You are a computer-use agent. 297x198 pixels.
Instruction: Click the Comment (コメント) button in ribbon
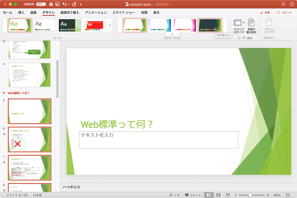click(284, 12)
